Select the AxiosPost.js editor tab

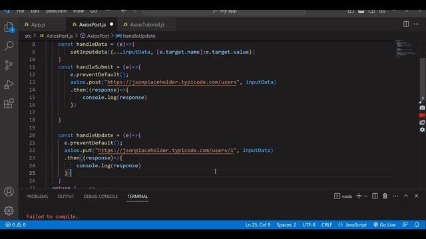(x=92, y=25)
